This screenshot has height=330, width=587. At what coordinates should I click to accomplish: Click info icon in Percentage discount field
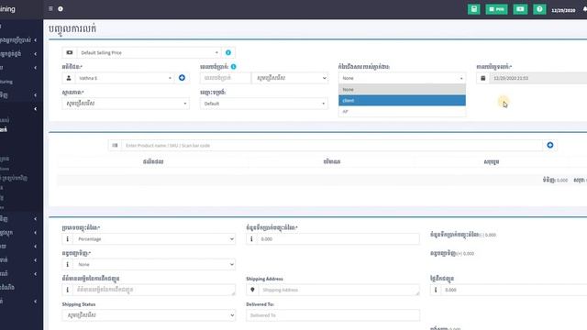(x=67, y=239)
